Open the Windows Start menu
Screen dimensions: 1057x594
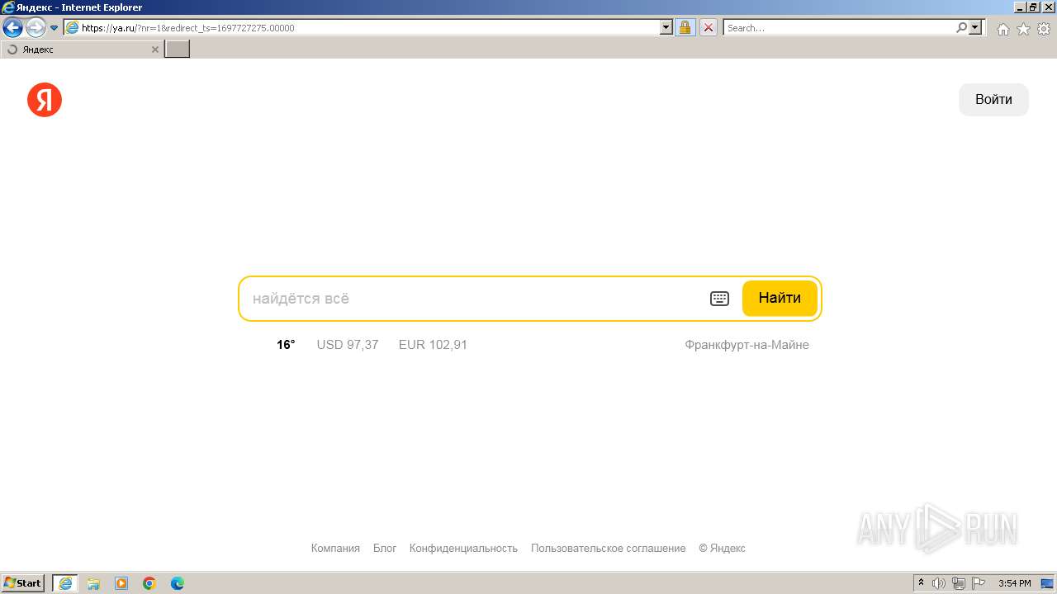pyautogui.click(x=23, y=583)
